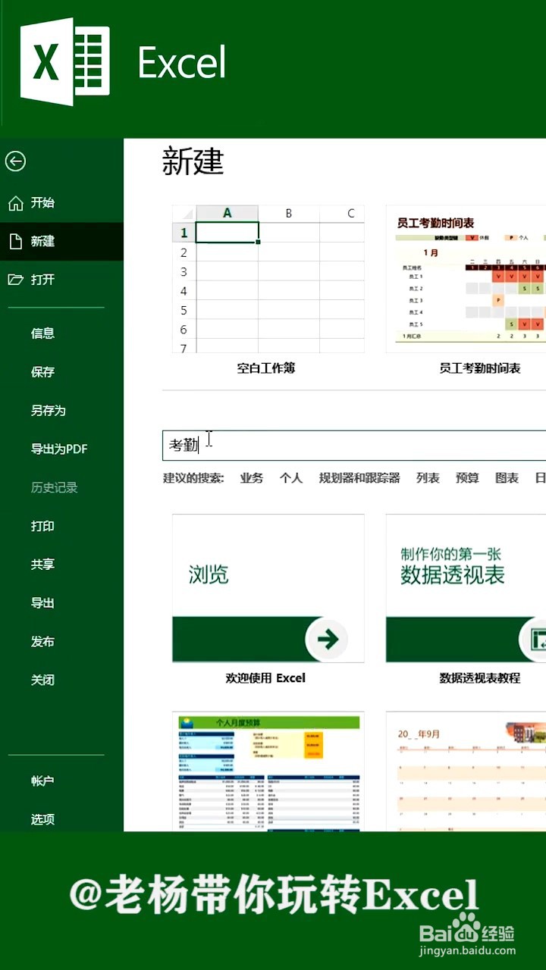Choose 保存 from the sidebar
546x970 pixels.
pos(42,371)
